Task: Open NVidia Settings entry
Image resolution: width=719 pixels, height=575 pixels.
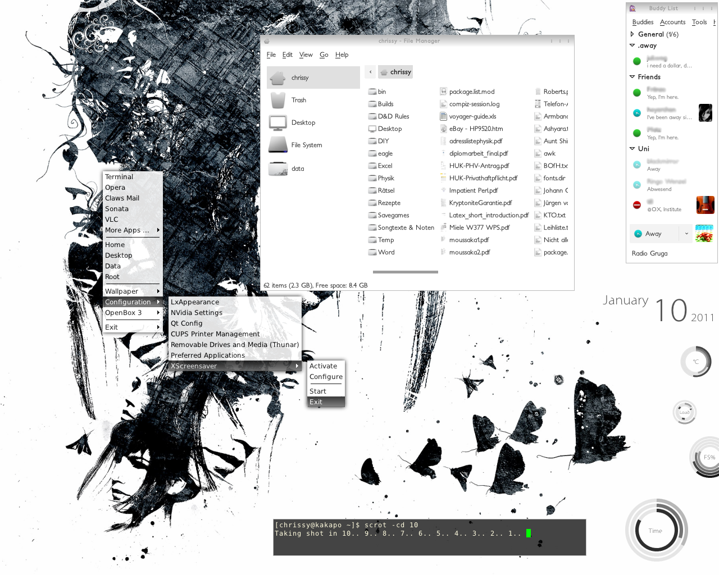Action: [x=235, y=313]
